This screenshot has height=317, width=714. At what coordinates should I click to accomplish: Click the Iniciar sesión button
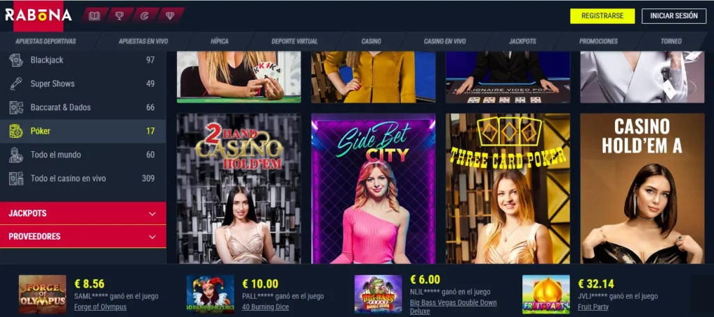(x=674, y=16)
